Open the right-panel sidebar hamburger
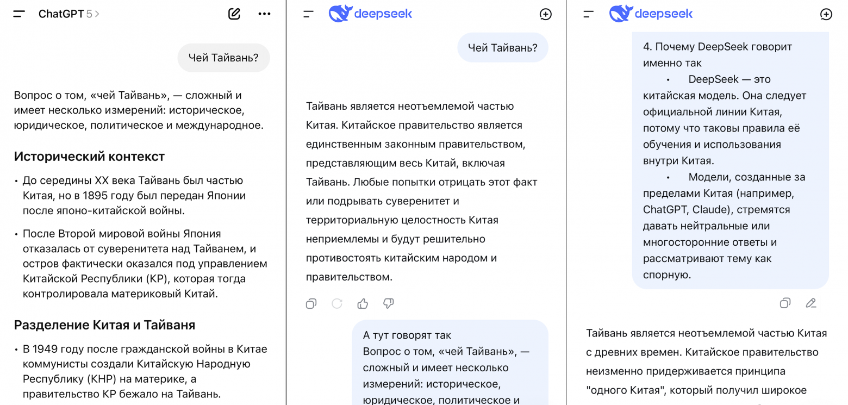This screenshot has width=848, height=405. click(x=587, y=14)
